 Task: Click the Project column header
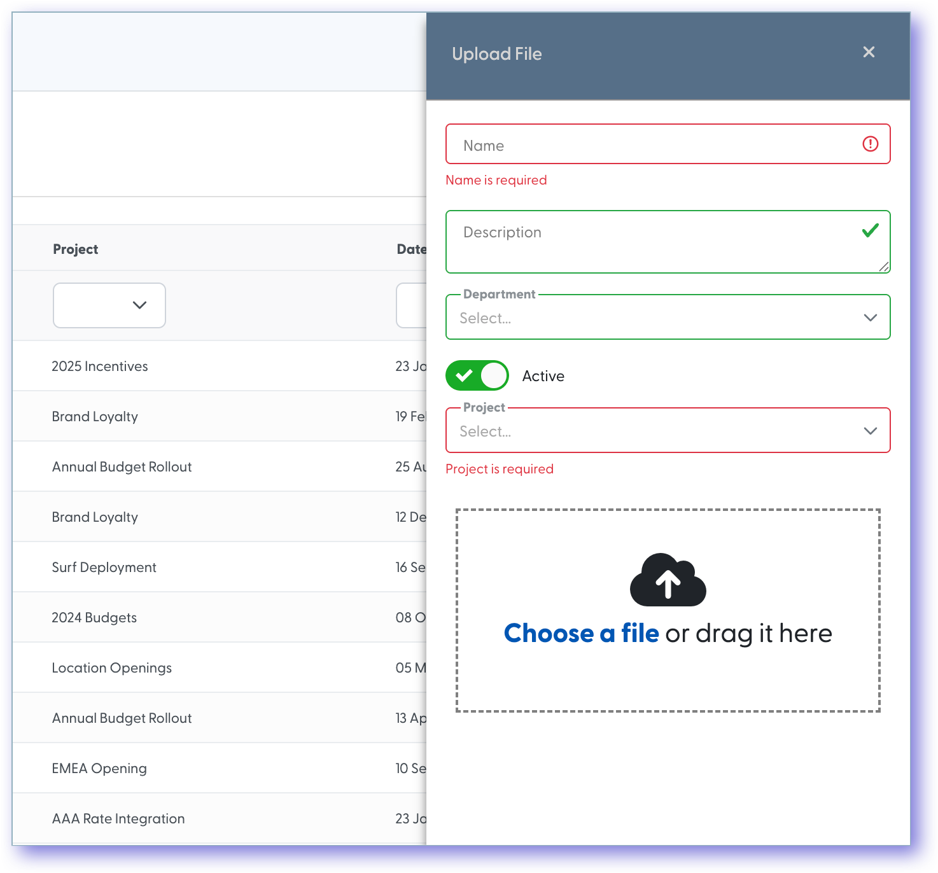pos(75,249)
